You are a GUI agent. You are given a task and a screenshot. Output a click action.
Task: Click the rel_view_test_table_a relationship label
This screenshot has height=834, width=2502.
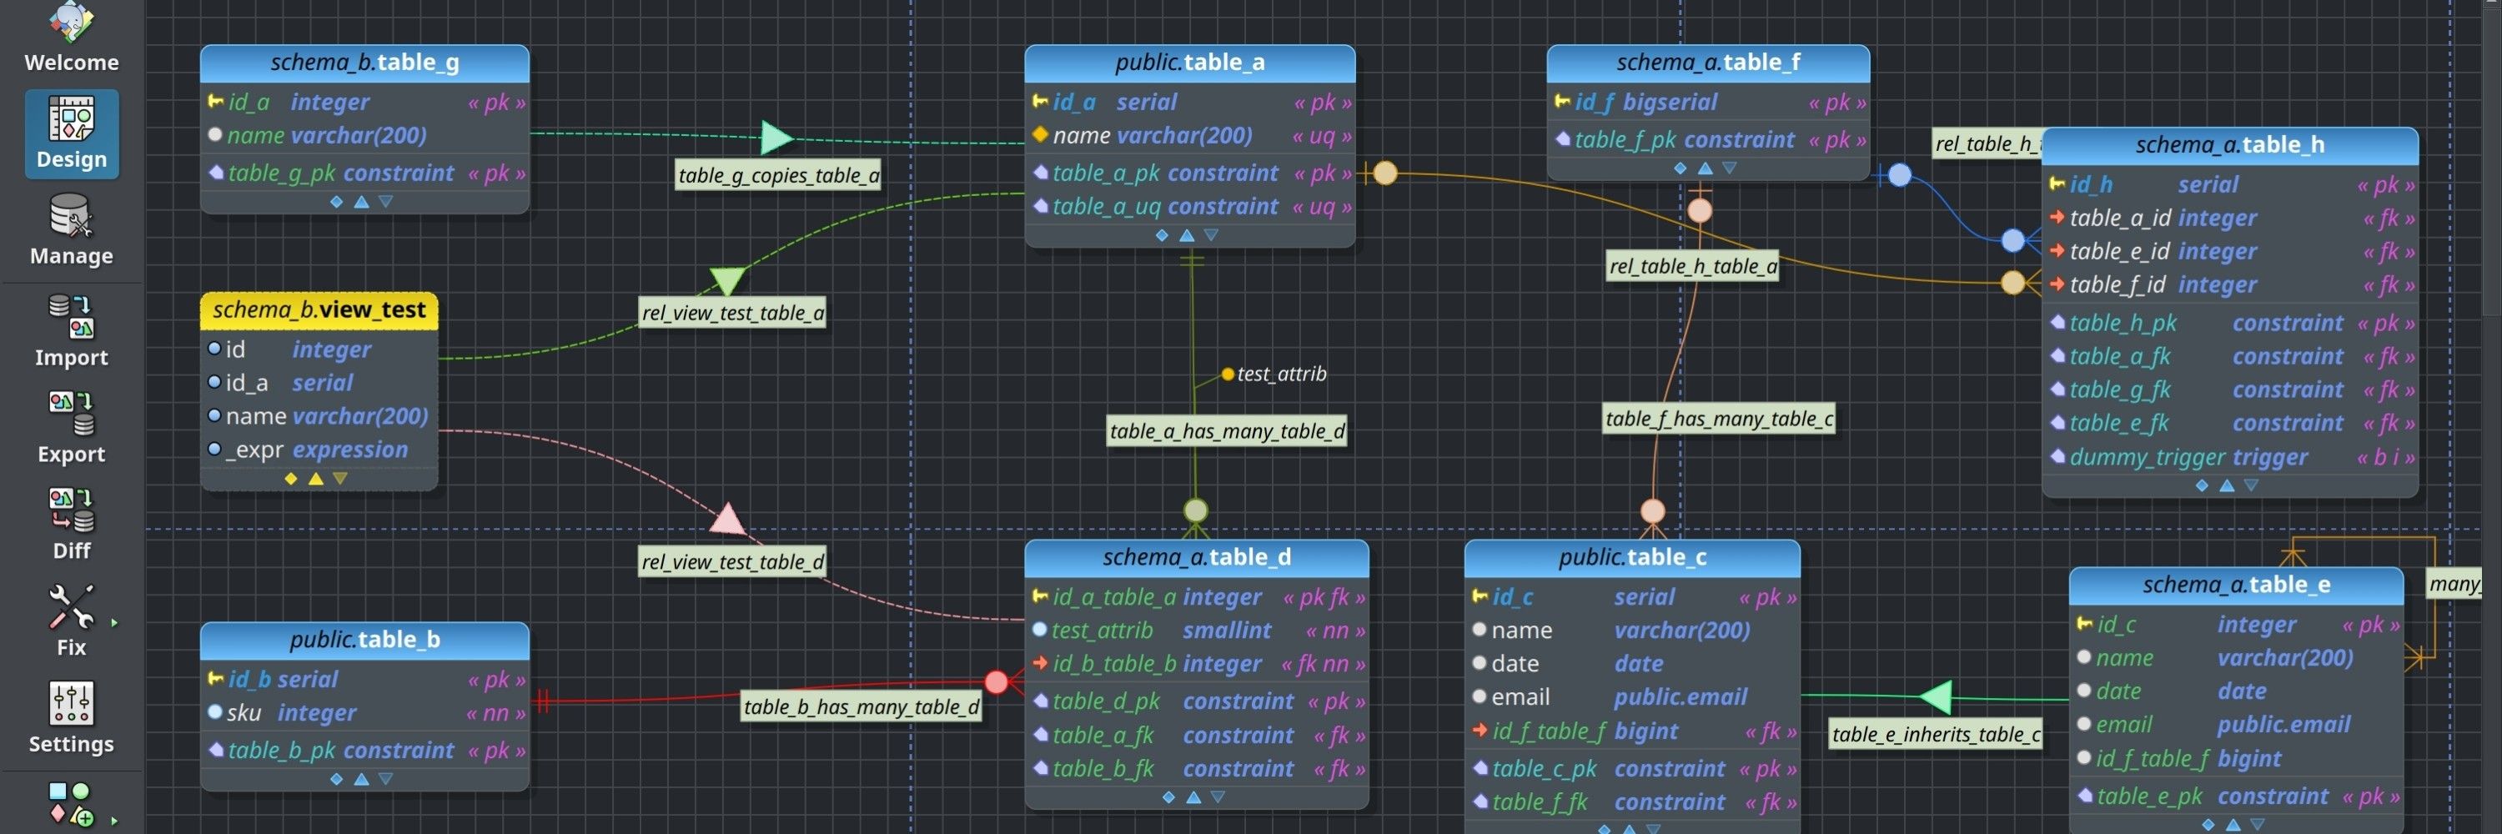pos(732,314)
